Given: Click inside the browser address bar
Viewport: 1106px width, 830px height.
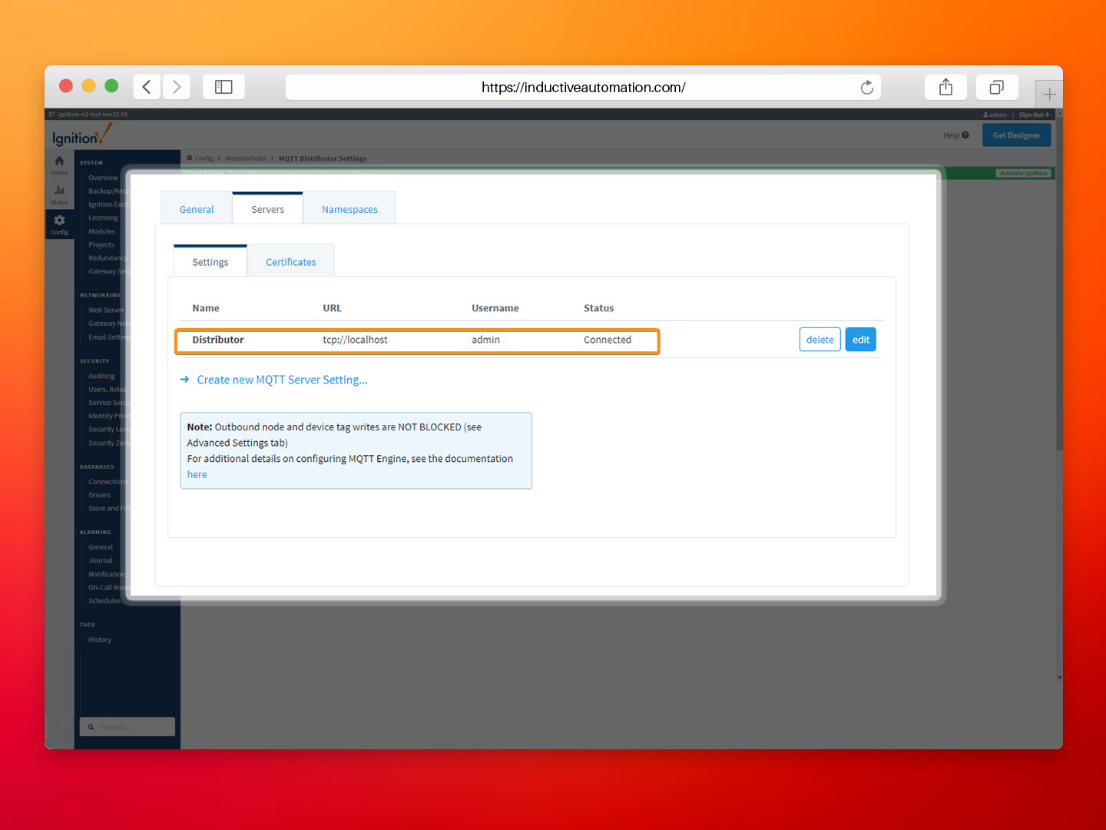Looking at the screenshot, I should pyautogui.click(x=583, y=87).
